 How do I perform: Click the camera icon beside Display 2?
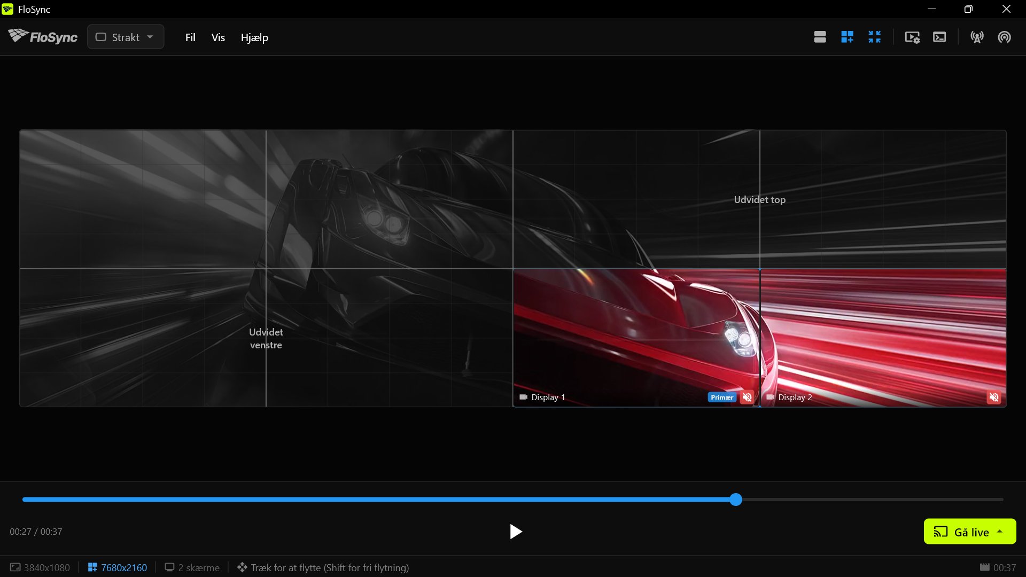(x=770, y=397)
